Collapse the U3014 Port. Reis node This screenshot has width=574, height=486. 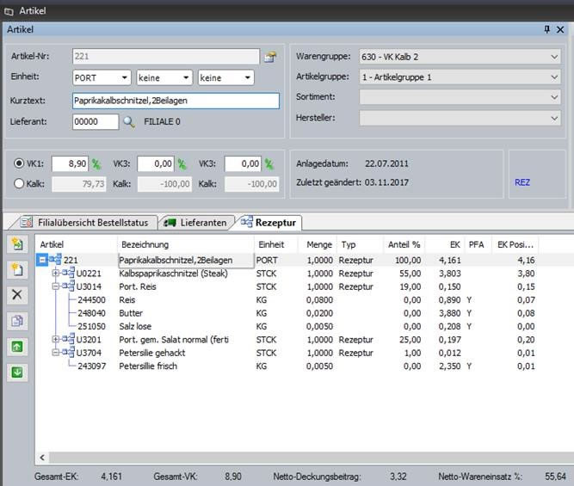(x=57, y=286)
